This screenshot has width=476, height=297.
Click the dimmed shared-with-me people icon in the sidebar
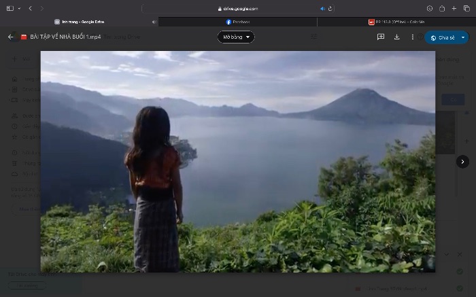(x=14, y=116)
